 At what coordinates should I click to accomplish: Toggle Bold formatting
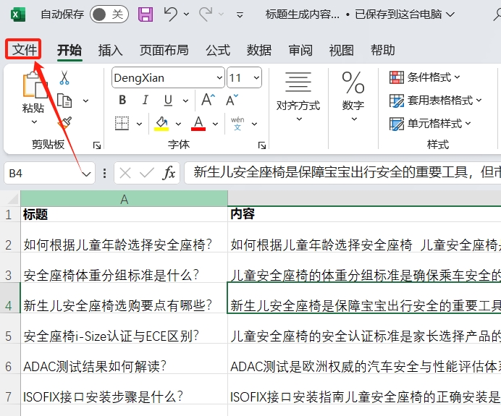(x=122, y=101)
